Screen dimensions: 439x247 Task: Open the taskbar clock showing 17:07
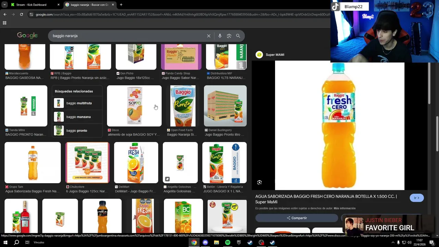point(419,243)
